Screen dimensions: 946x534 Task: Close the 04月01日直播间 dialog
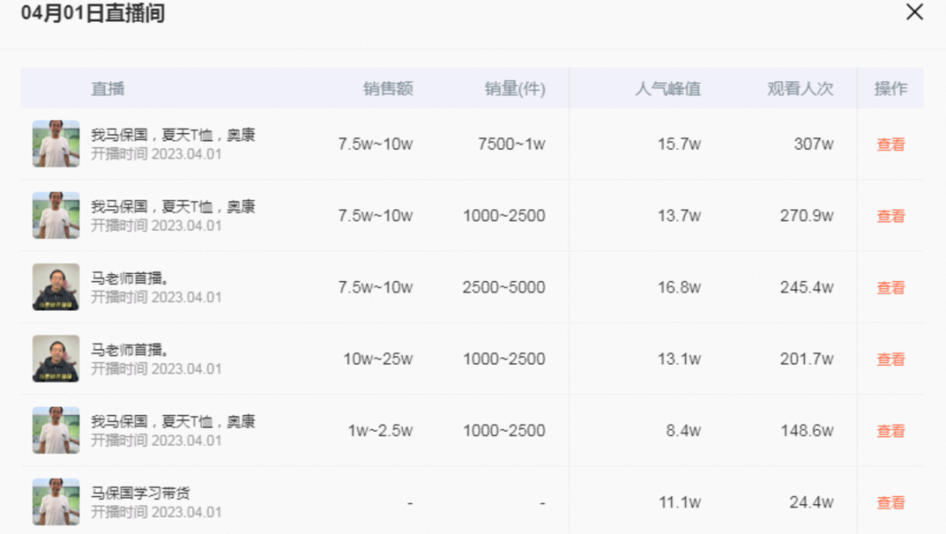(914, 12)
